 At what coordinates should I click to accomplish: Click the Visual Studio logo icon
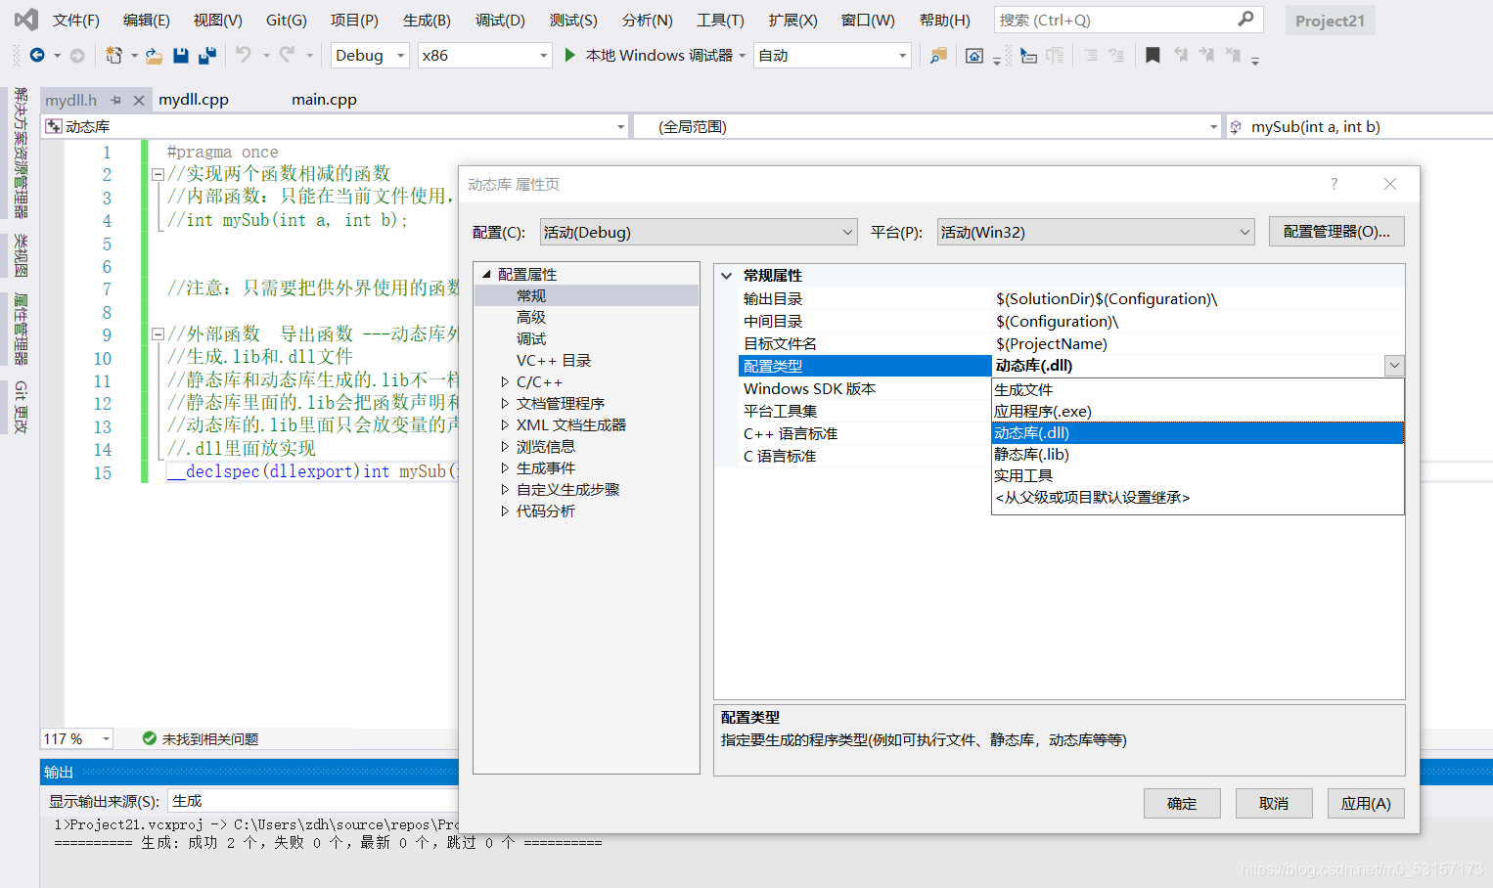pyautogui.click(x=26, y=20)
